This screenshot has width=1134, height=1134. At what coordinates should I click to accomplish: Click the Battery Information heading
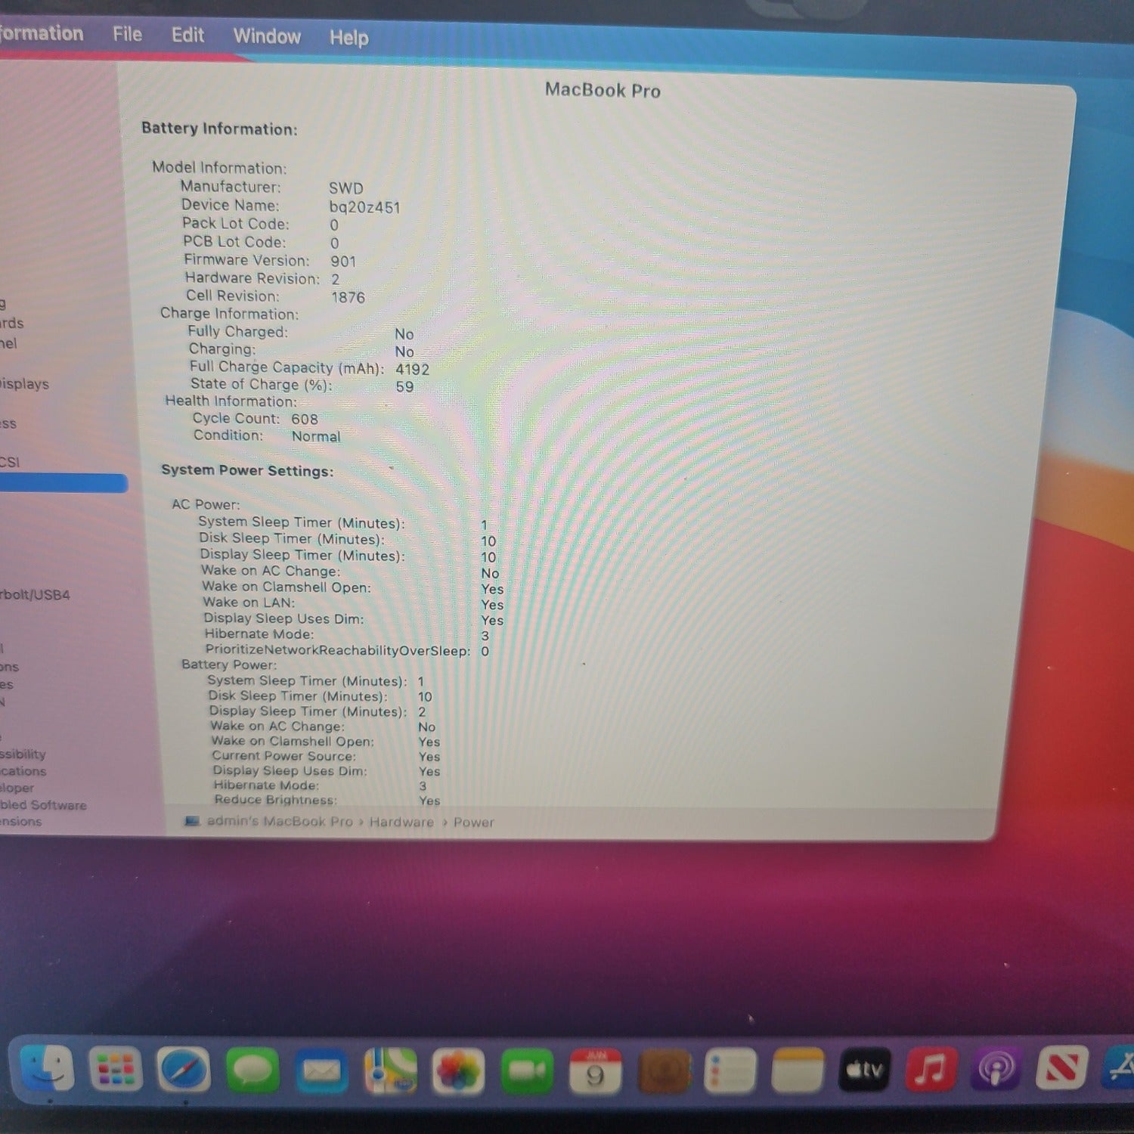[x=219, y=129]
